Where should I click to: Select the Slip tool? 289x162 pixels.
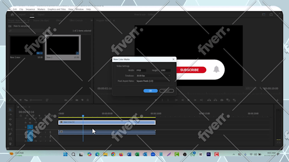click(10, 129)
